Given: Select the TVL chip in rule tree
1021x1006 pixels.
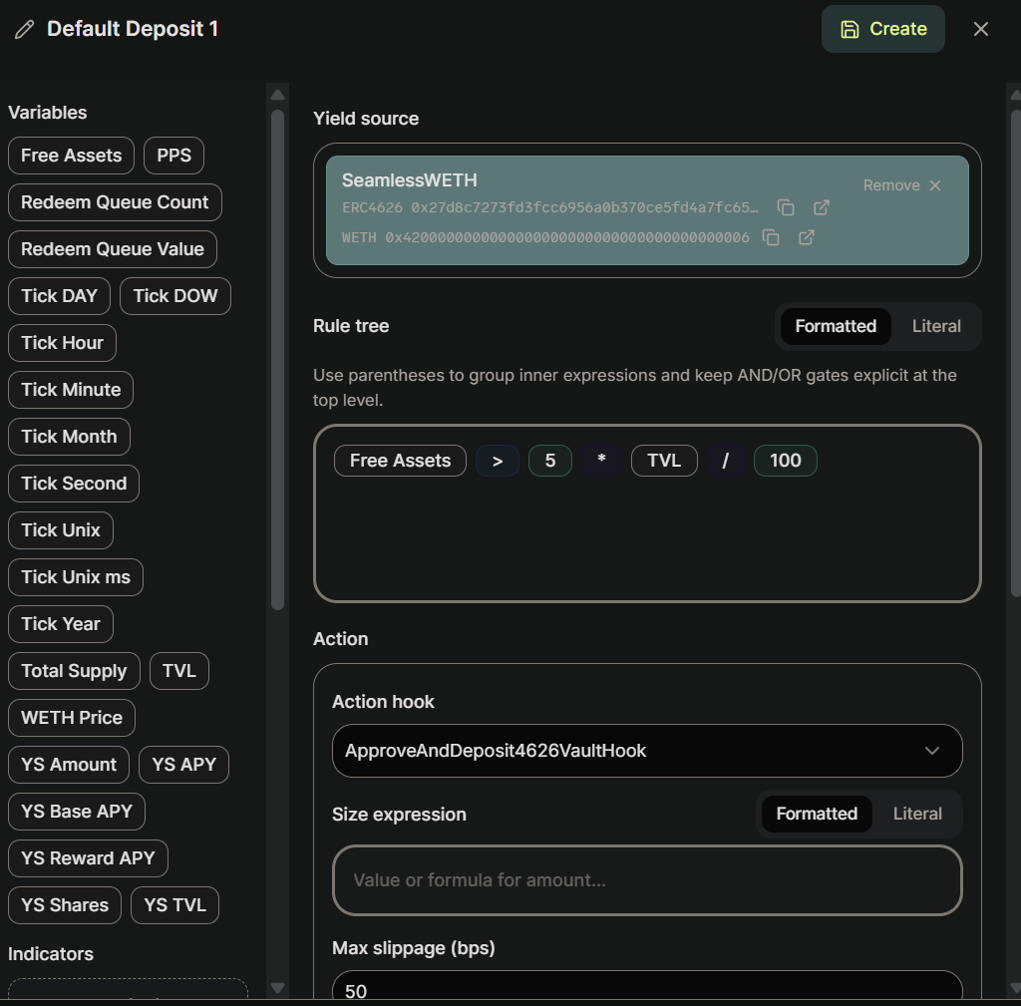Looking at the screenshot, I should coord(664,461).
